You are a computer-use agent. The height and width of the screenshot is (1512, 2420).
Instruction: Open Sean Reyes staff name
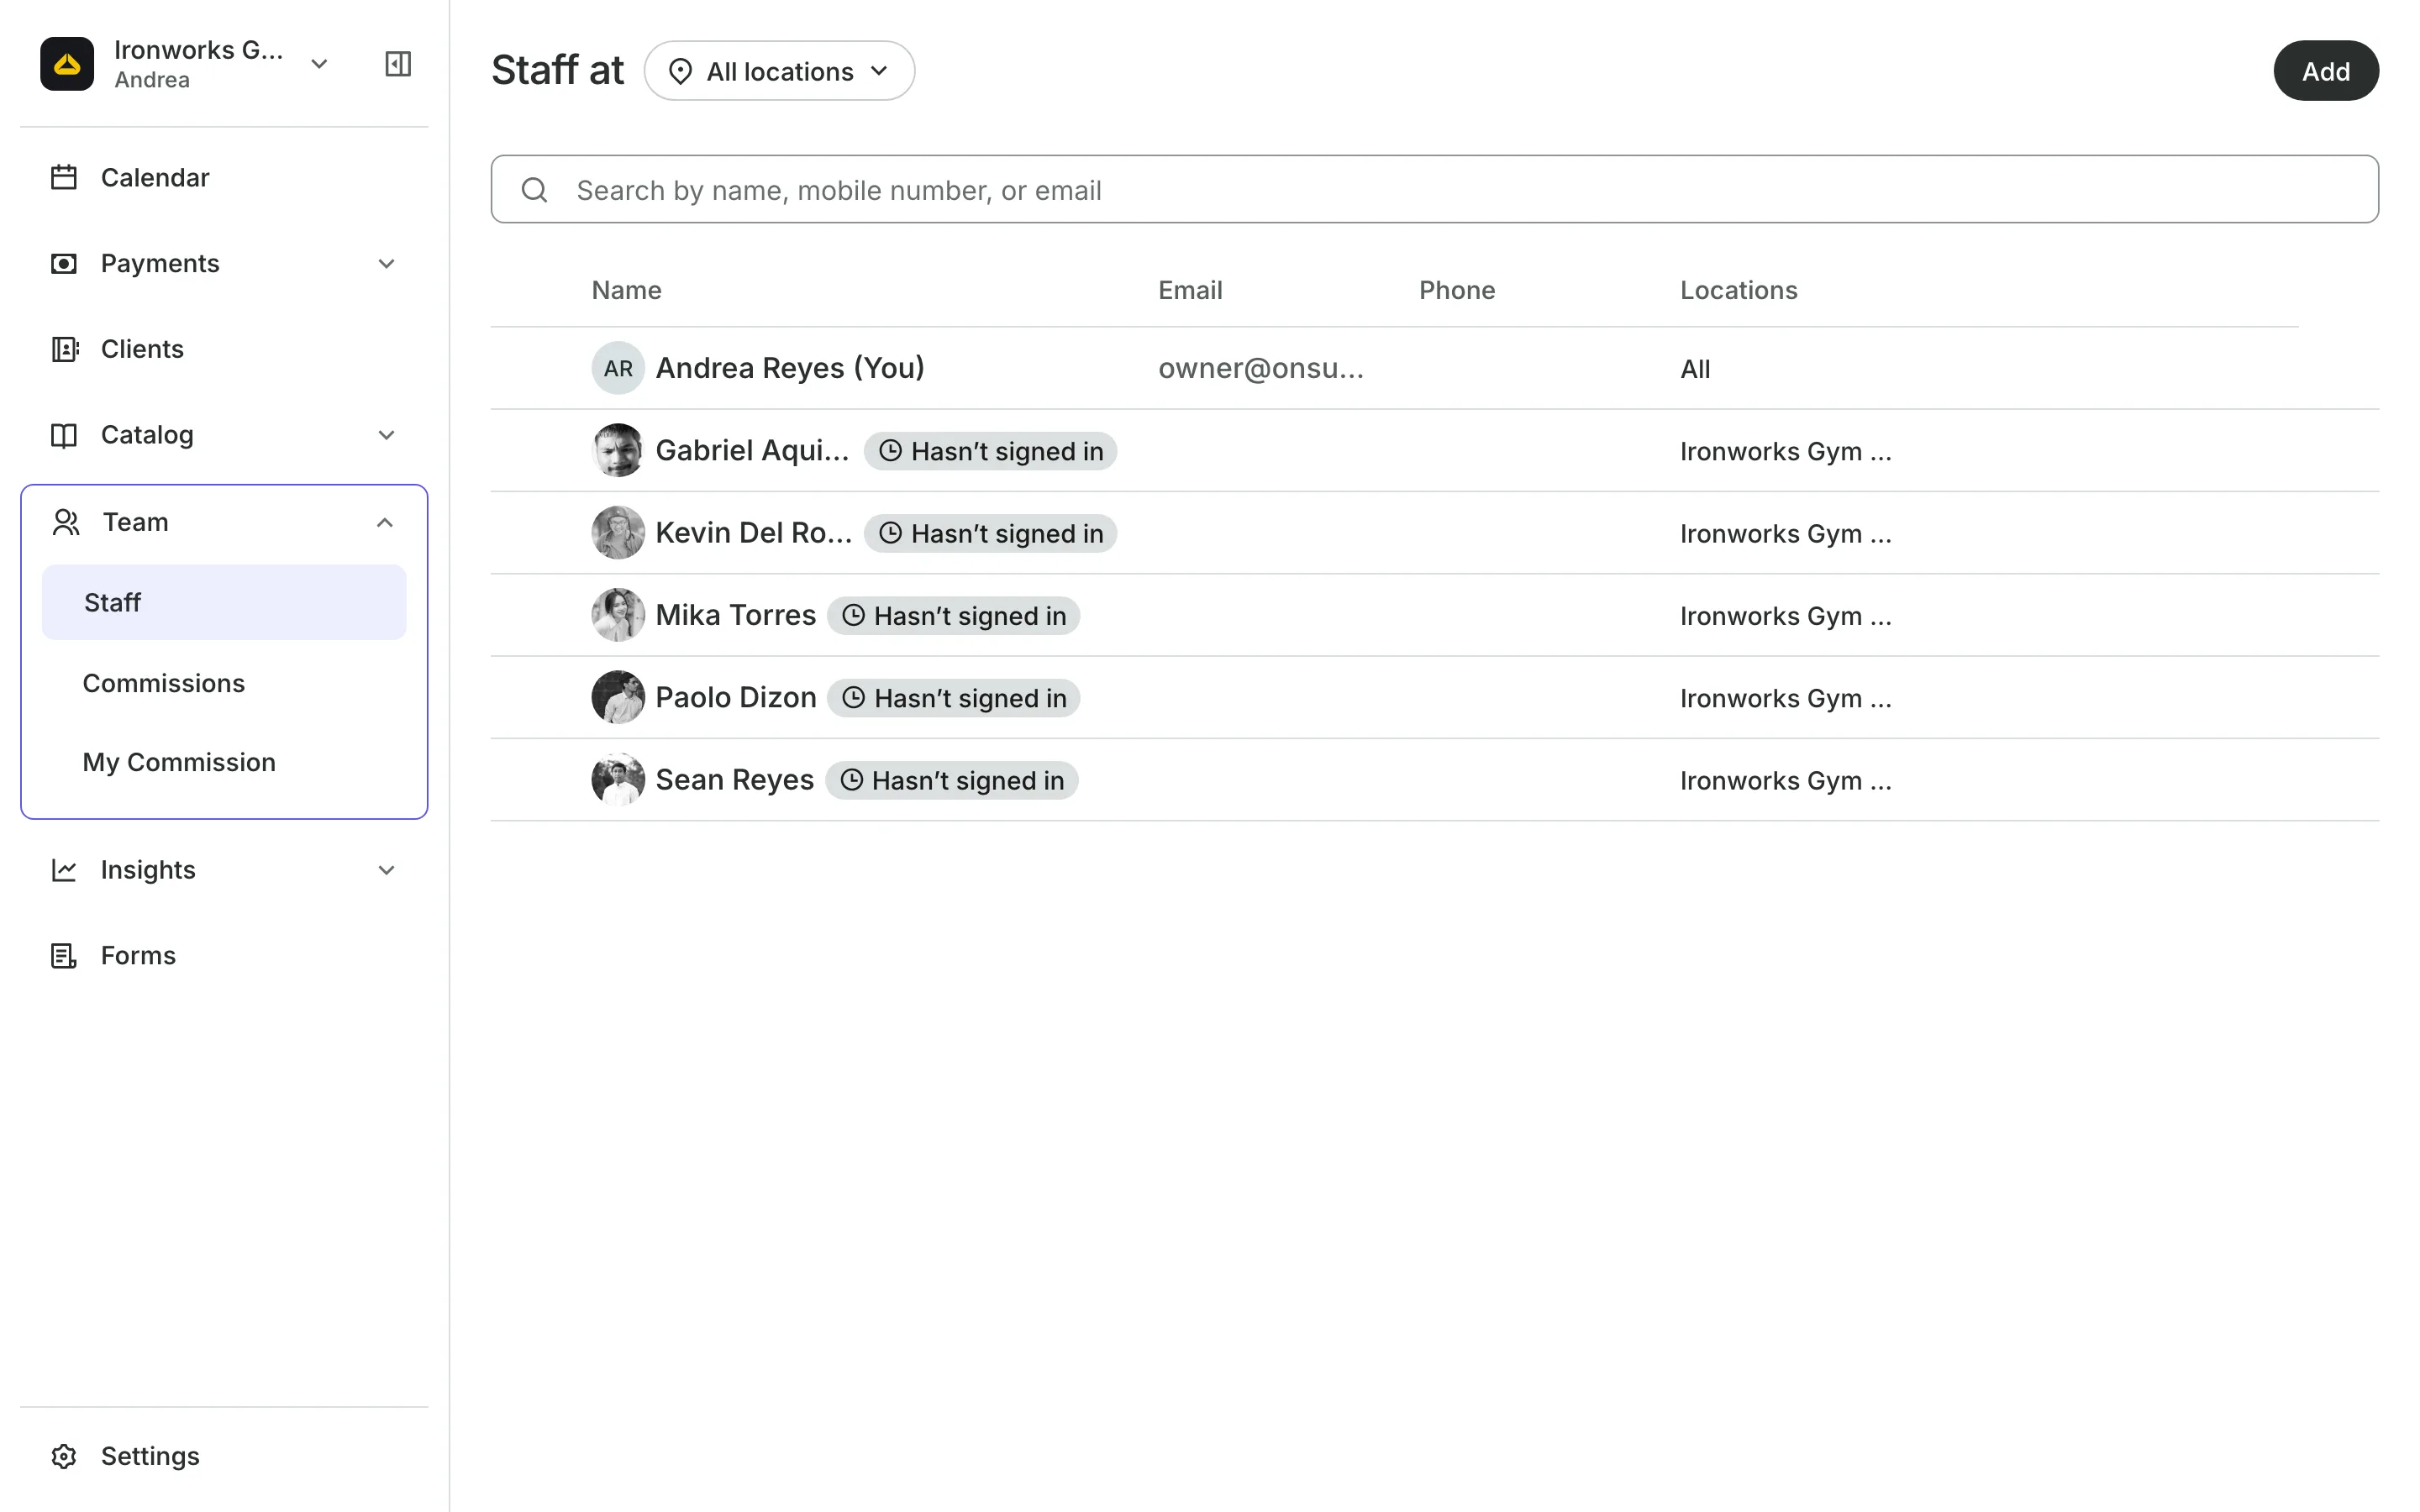point(735,779)
